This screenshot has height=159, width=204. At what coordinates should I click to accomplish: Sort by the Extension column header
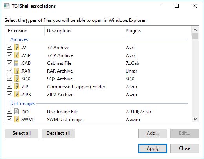point(25,31)
